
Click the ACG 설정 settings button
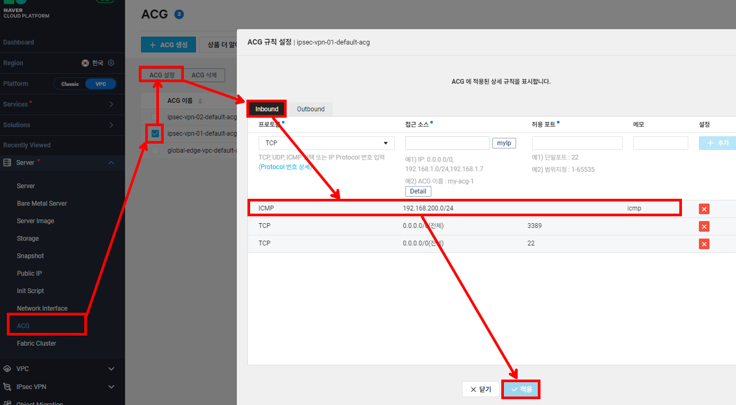pos(162,75)
